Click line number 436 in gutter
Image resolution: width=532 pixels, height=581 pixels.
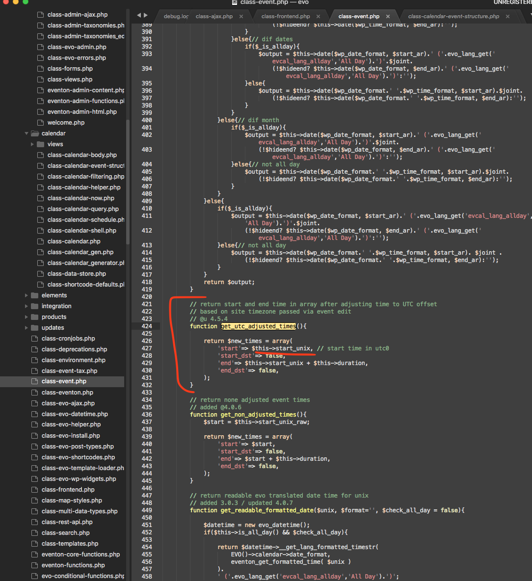pyautogui.click(x=147, y=414)
